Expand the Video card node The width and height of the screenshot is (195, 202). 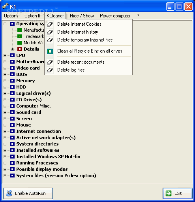[x=5, y=68]
